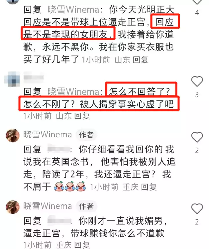Tap the three crying emoji stickers
Screen dimensions: 209x249
pos(70,186)
